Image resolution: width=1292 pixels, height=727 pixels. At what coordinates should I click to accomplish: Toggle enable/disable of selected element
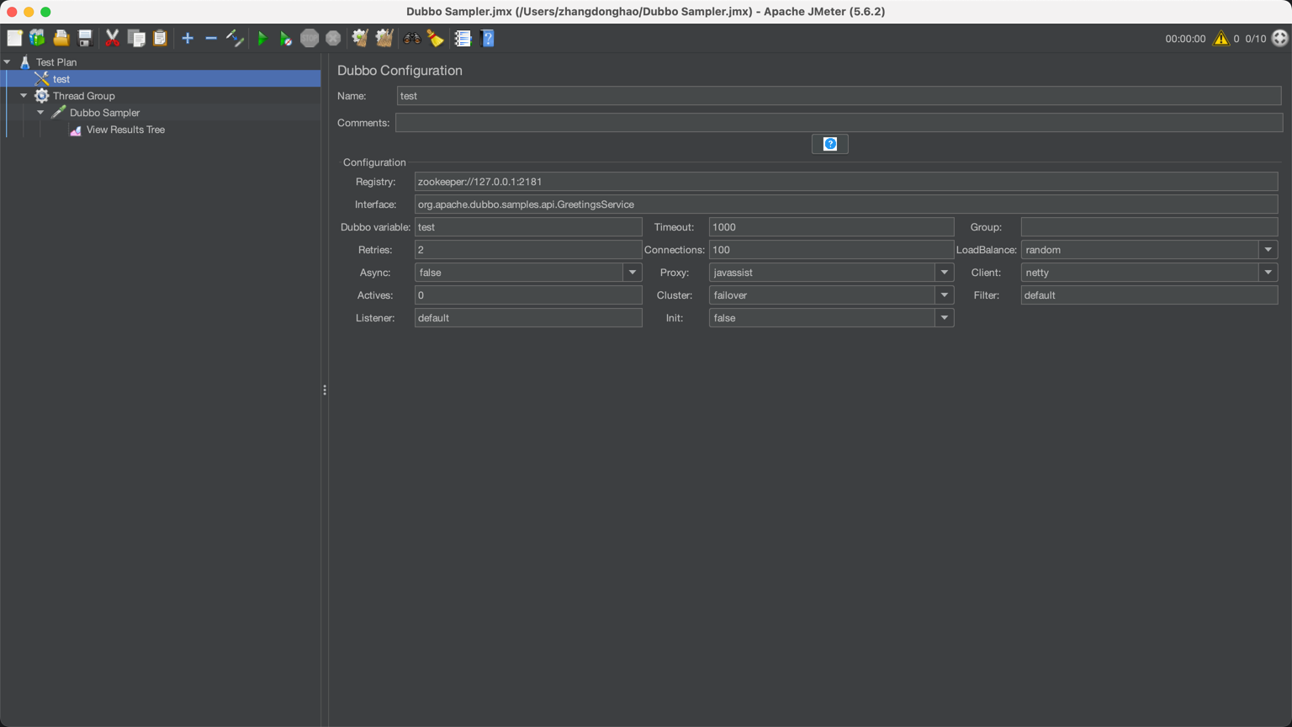[236, 38]
